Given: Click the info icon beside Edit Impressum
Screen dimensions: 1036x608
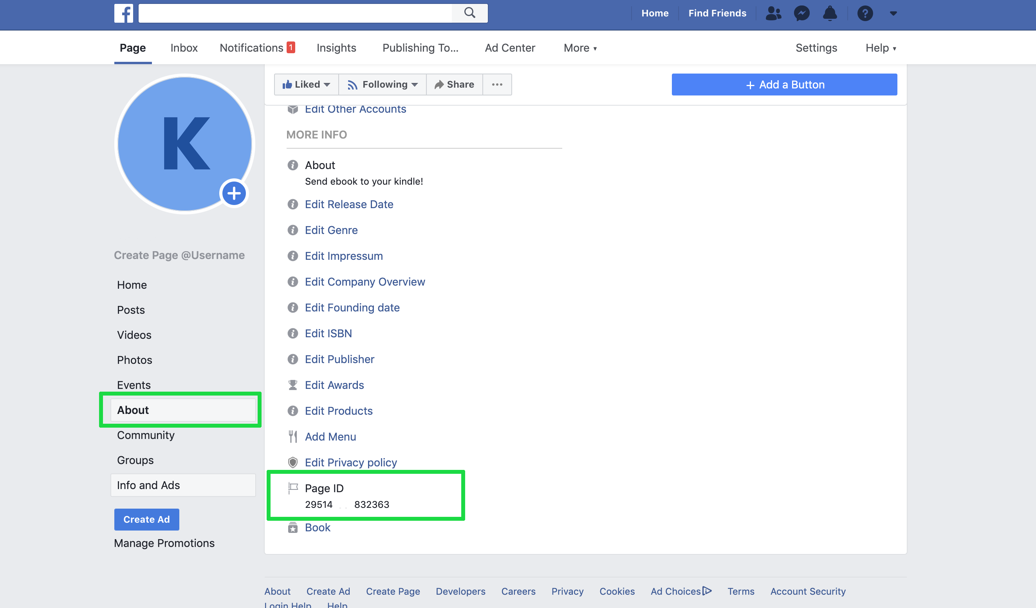Looking at the screenshot, I should point(293,256).
